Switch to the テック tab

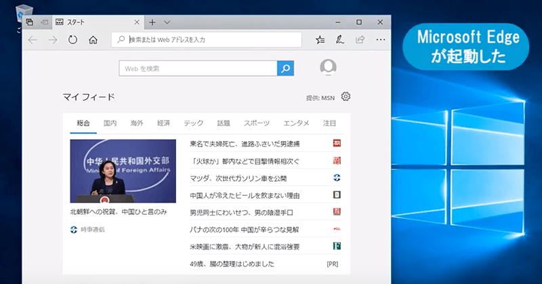pyautogui.click(x=194, y=123)
